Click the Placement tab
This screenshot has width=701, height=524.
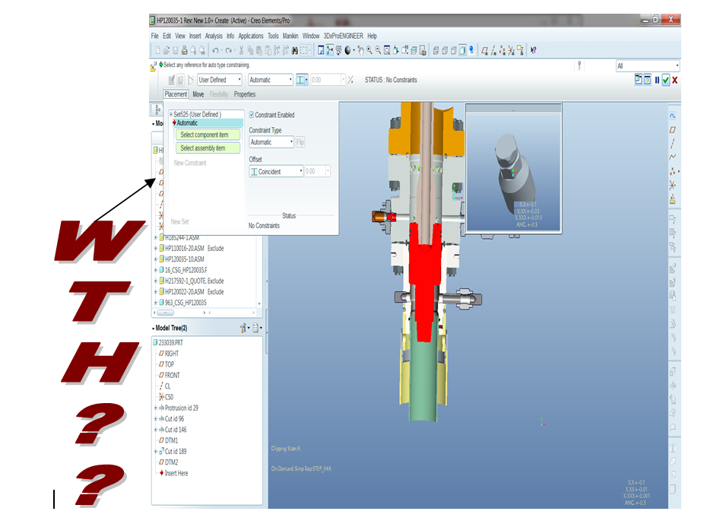(x=176, y=94)
